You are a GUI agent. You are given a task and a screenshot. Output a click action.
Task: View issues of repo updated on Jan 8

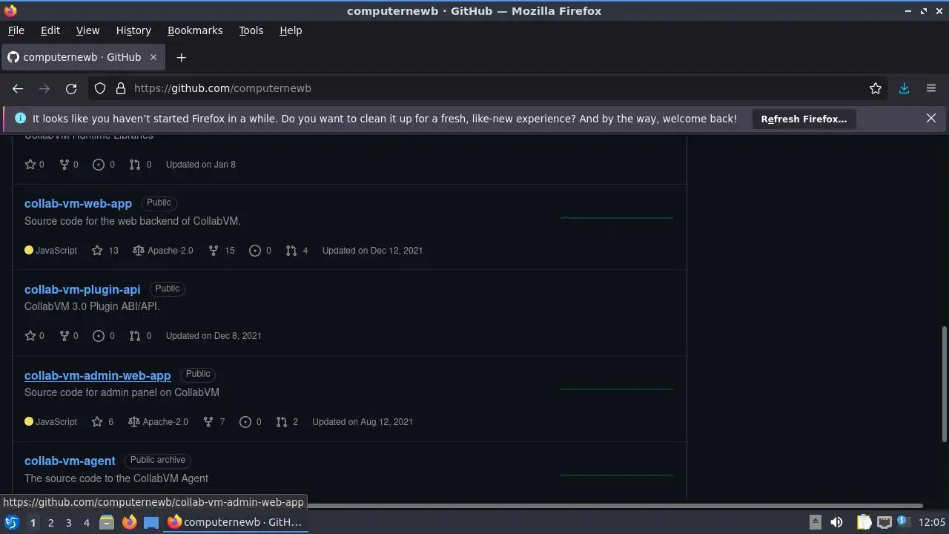click(103, 165)
